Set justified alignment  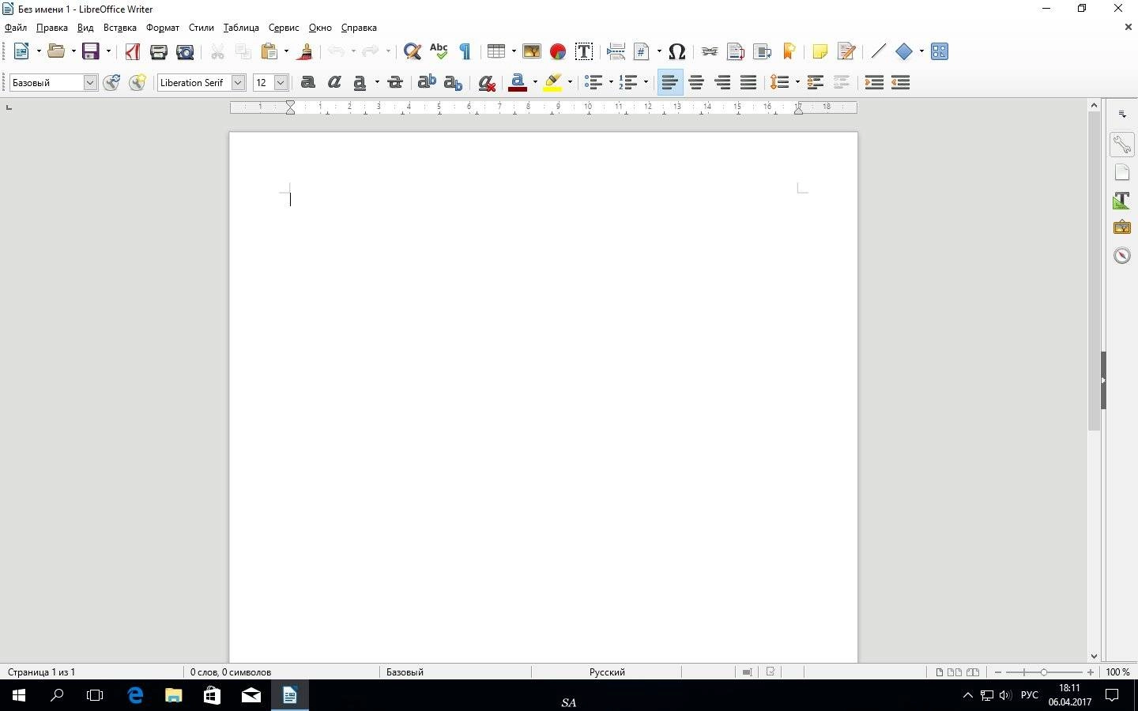point(748,82)
